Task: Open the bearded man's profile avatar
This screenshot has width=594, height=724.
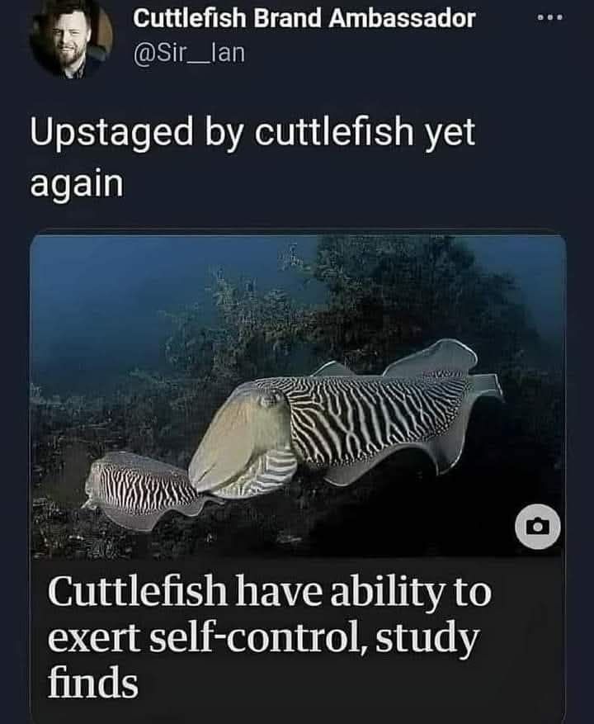Action: tap(71, 40)
